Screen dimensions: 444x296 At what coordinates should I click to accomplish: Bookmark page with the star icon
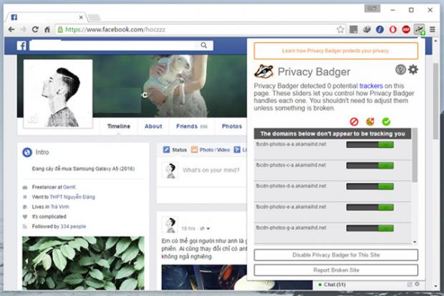pyautogui.click(x=340, y=29)
